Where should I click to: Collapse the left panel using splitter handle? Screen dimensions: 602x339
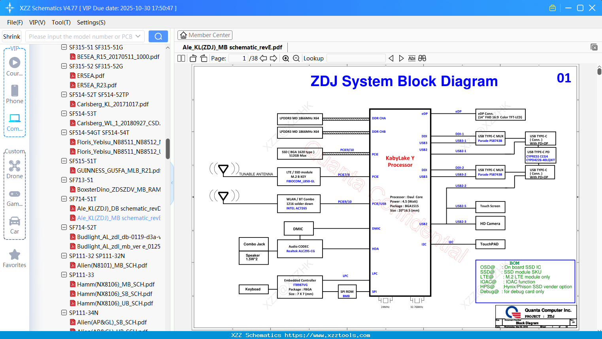point(172,183)
